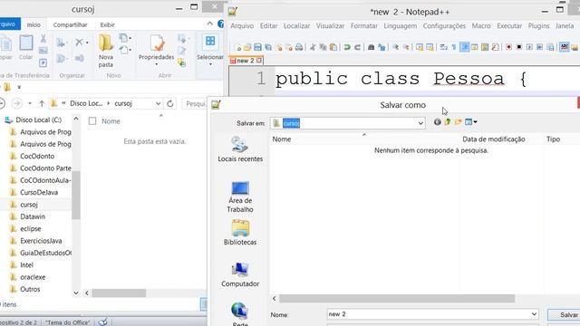Click the red Record Macro button
Viewport: 580px width, 326px height.
(x=509, y=47)
